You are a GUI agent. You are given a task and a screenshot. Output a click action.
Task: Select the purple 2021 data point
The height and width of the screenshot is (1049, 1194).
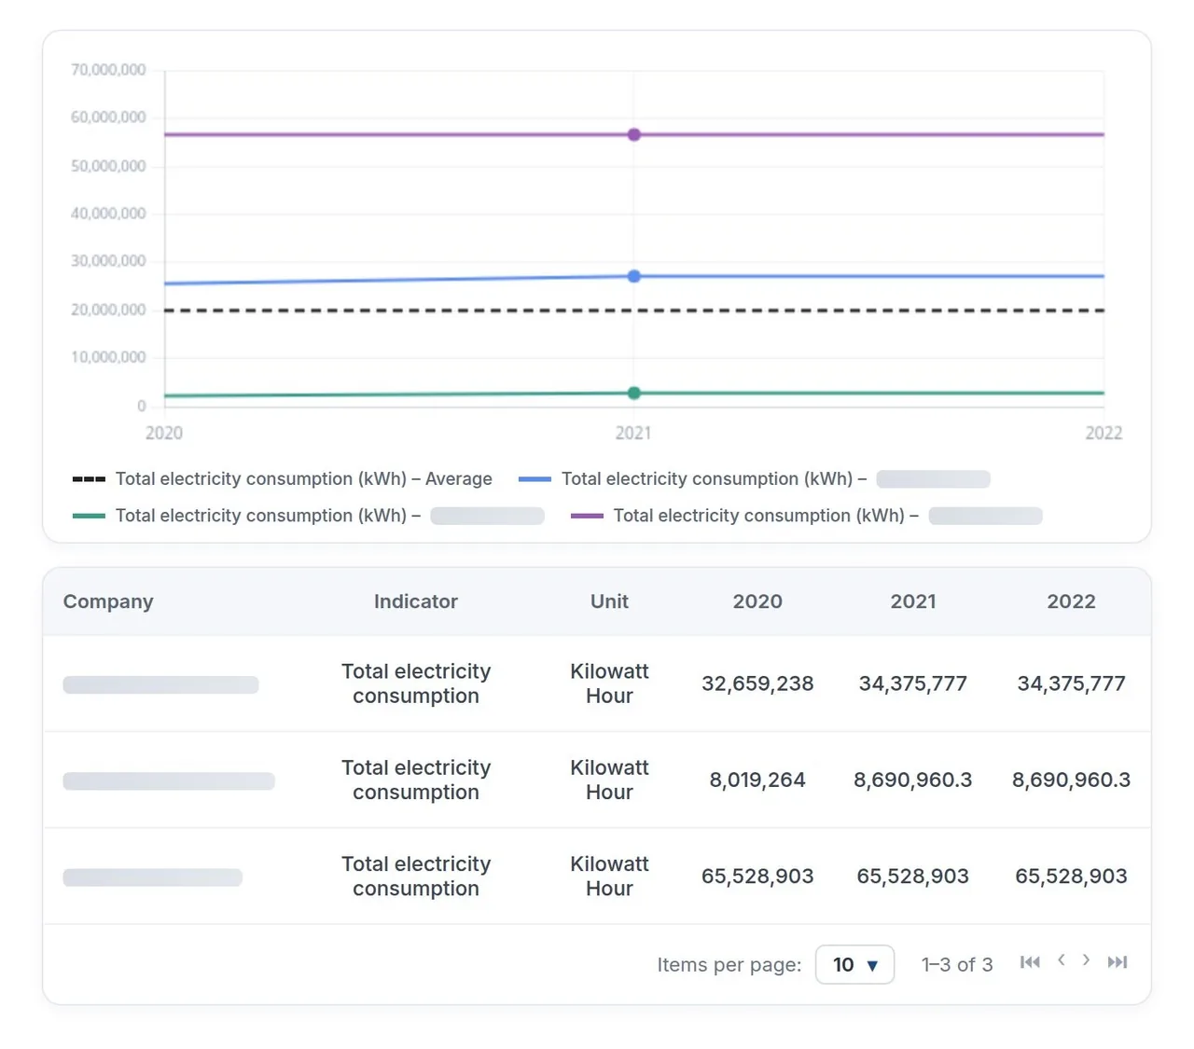point(634,135)
